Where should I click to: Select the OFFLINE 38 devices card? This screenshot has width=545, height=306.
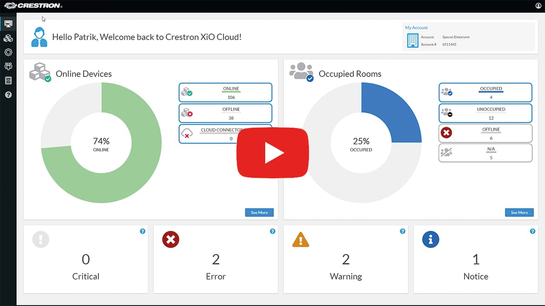[225, 113]
